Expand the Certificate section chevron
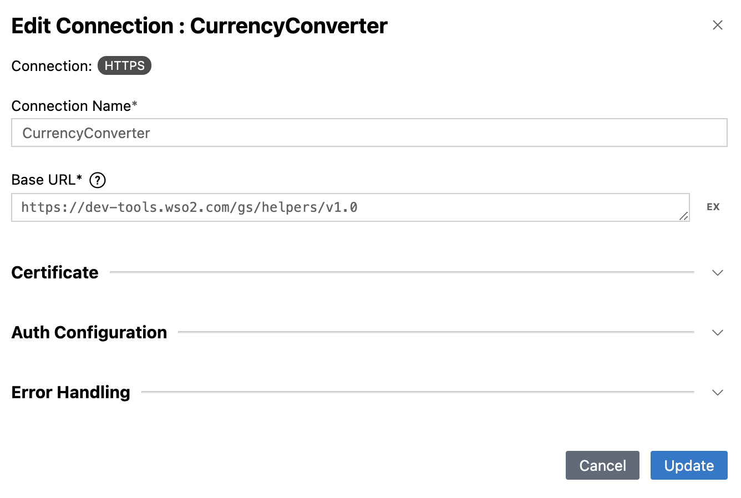The width and height of the screenshot is (741, 498). coord(717,272)
